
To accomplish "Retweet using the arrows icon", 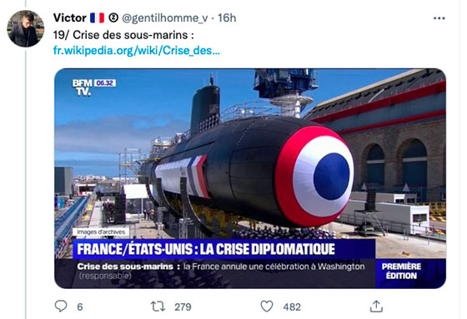I will tap(158, 307).
